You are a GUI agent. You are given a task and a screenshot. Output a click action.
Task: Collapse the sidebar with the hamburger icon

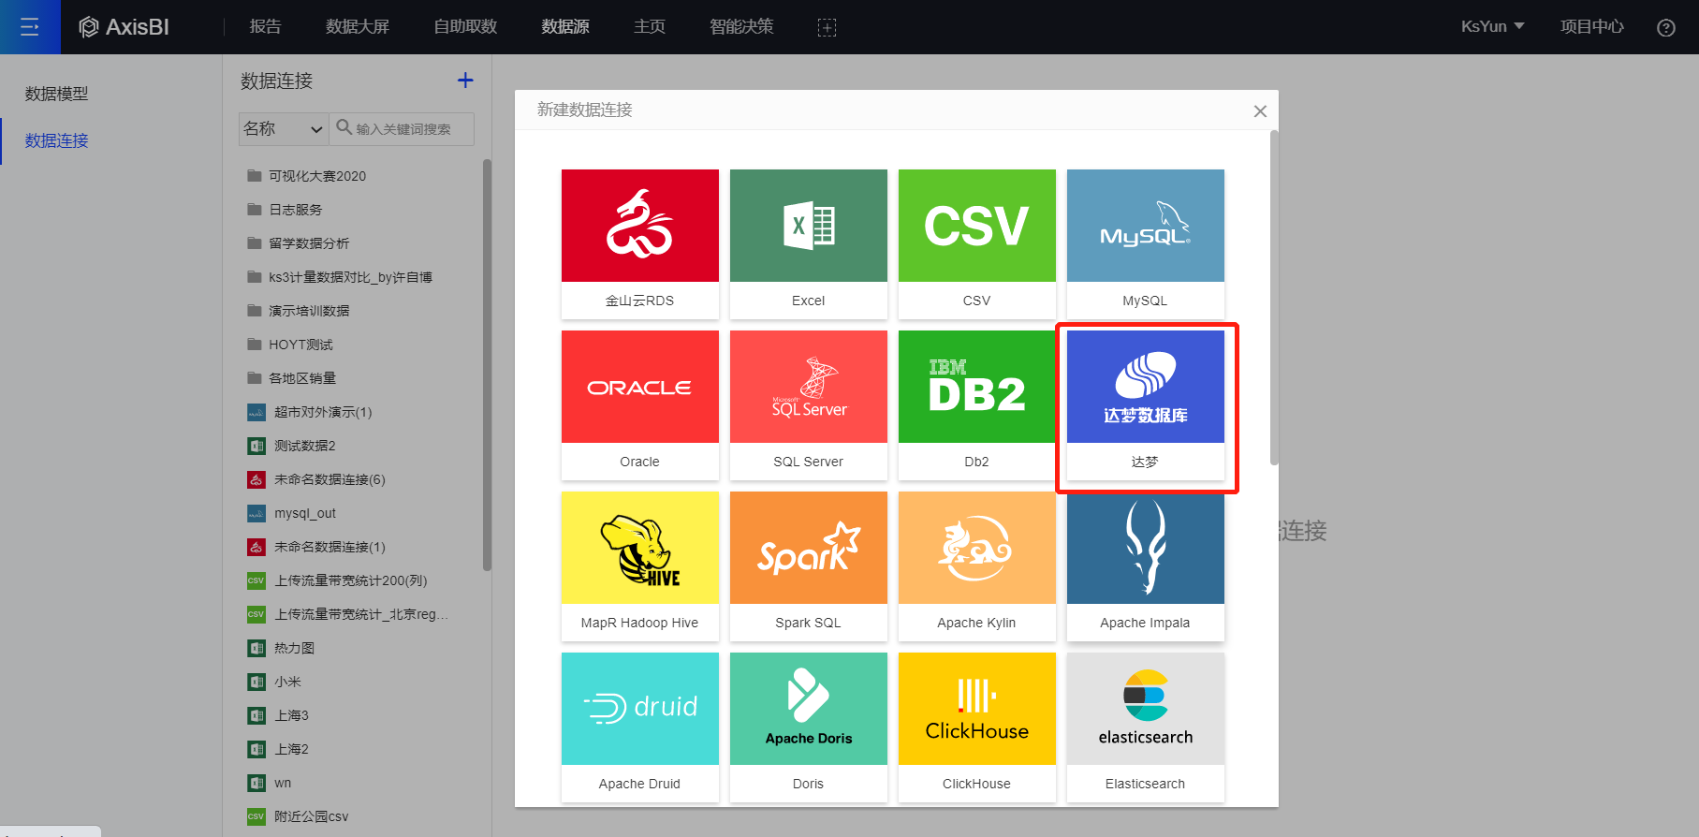tap(30, 27)
